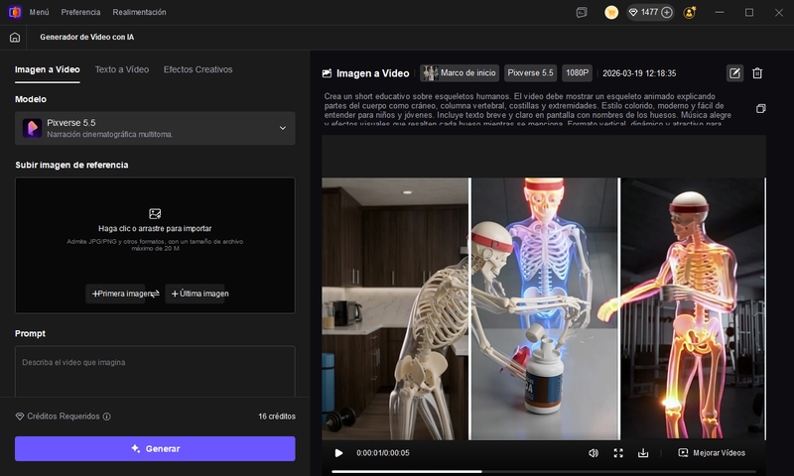Add credits with the plus icon

(x=666, y=12)
